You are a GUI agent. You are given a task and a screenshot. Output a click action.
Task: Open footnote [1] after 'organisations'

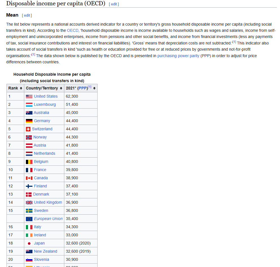click(x=33, y=55)
